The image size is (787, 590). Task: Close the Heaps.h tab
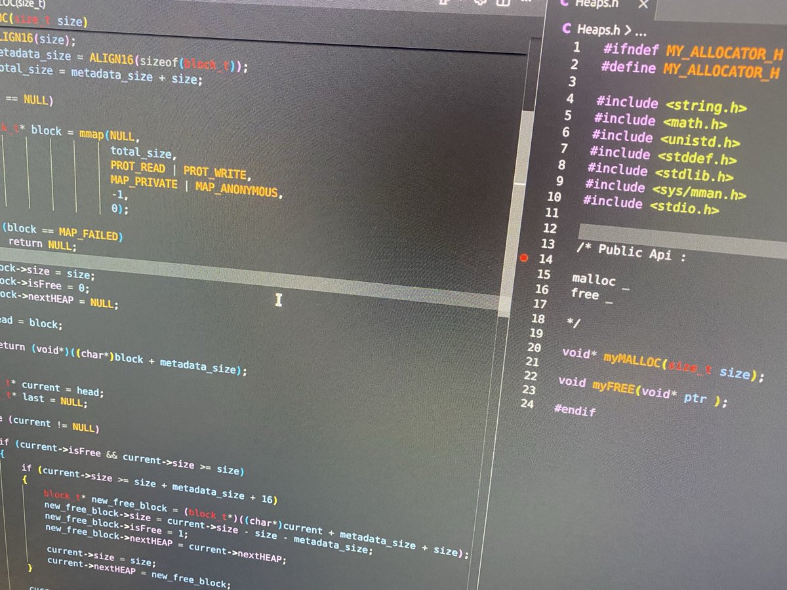tap(643, 4)
